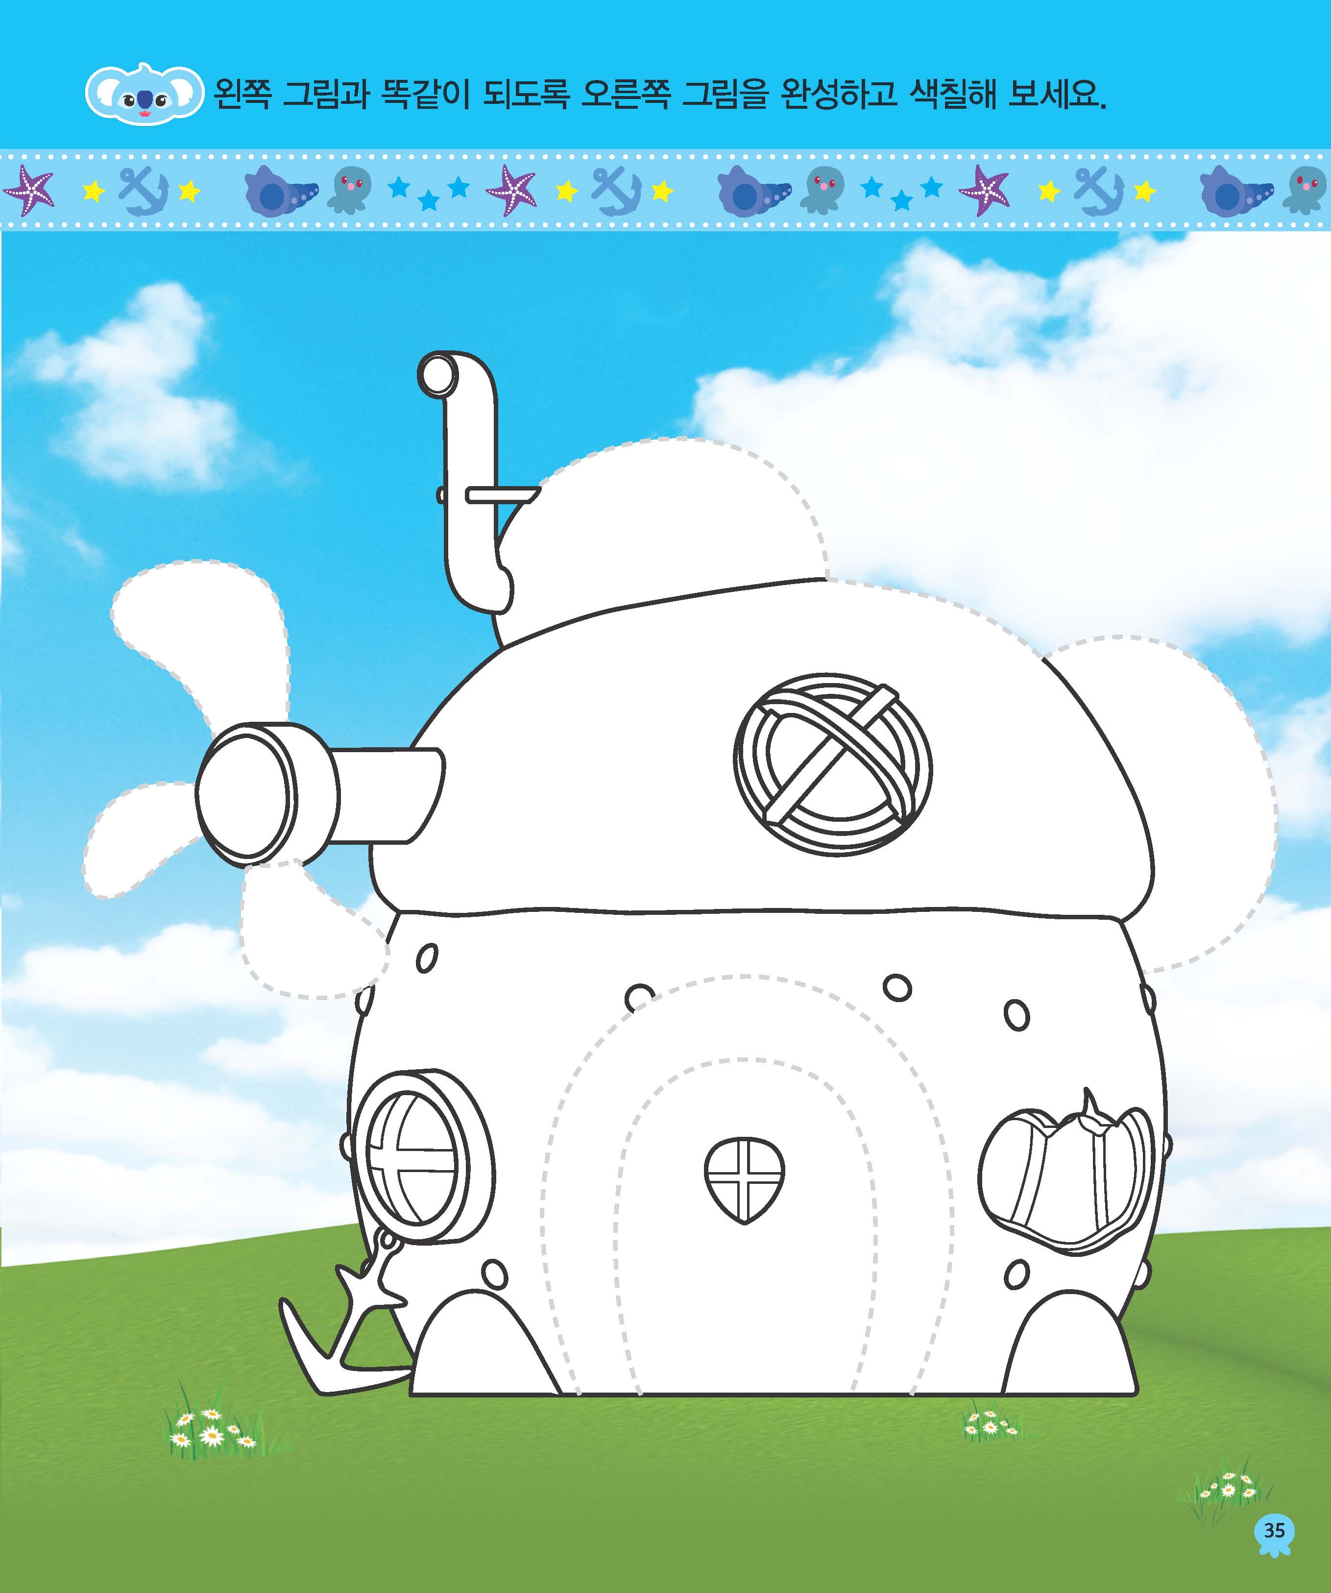Click the koala face icon beside the instruction
Screen dimensions: 1331x1593
(144, 93)
